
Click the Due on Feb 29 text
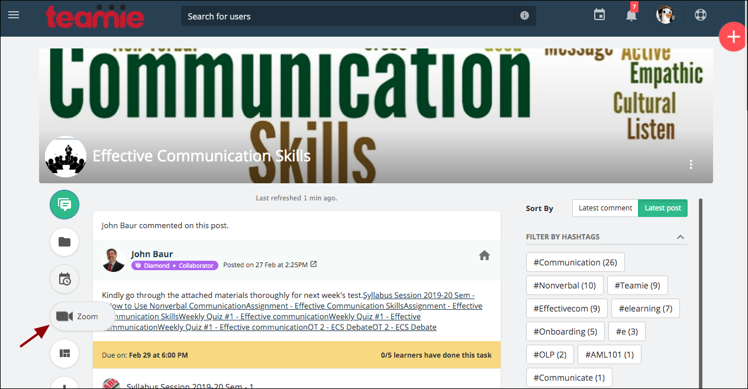(x=145, y=355)
